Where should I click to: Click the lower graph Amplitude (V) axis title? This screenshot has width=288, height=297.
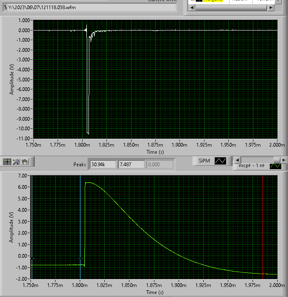(11, 227)
